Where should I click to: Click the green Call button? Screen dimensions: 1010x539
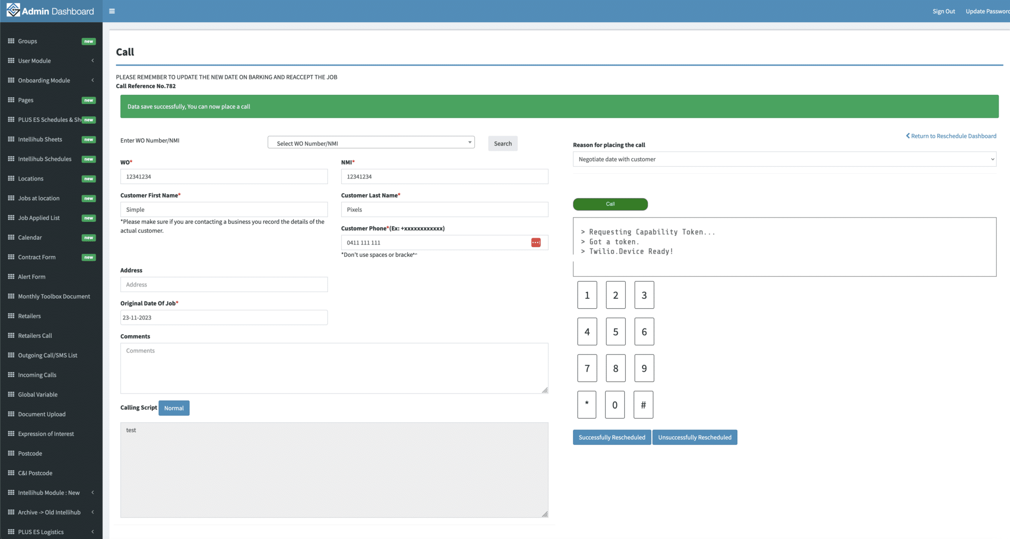[610, 204]
